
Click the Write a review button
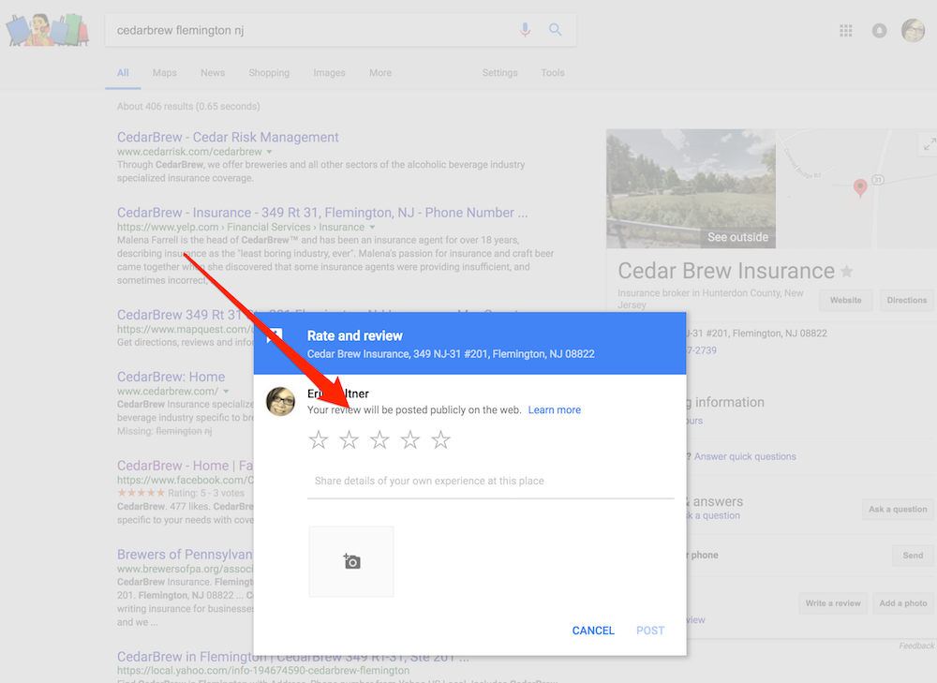833,603
